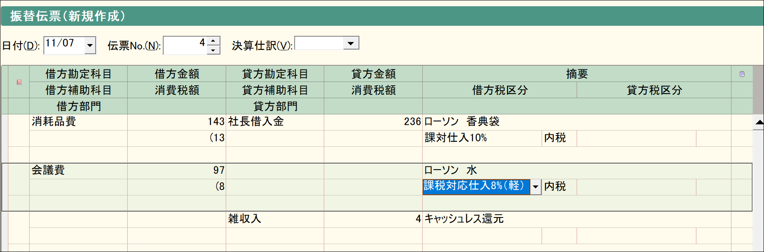The height and width of the screenshot is (252, 764).
Task: Click the 借方勘定科目 column header
Action: pos(78,74)
